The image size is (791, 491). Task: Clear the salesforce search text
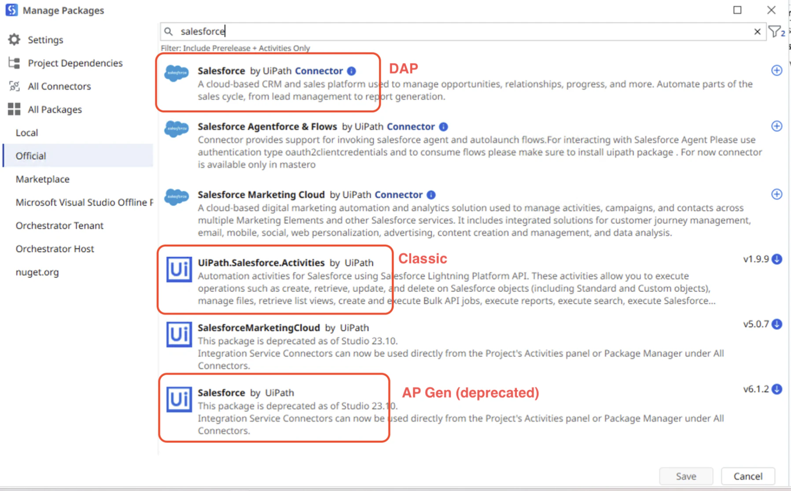(757, 32)
